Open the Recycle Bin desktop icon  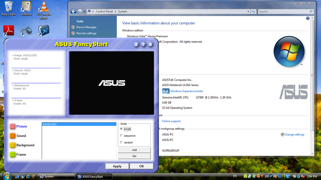point(9,8)
